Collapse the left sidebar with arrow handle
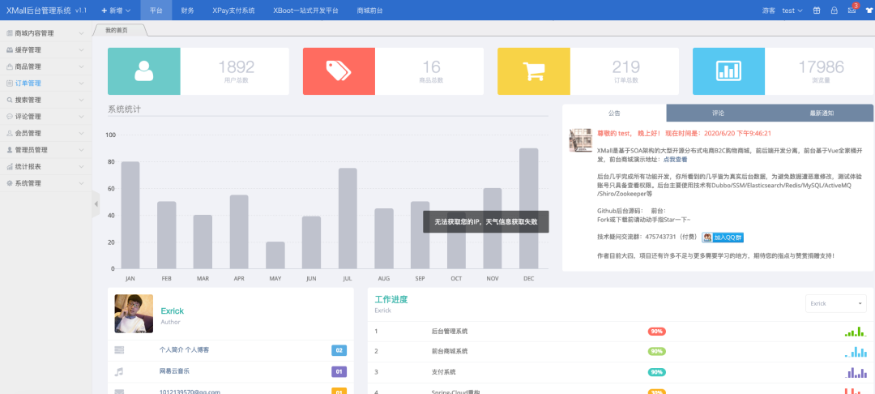This screenshot has height=394, width=875. pyautogui.click(x=96, y=204)
